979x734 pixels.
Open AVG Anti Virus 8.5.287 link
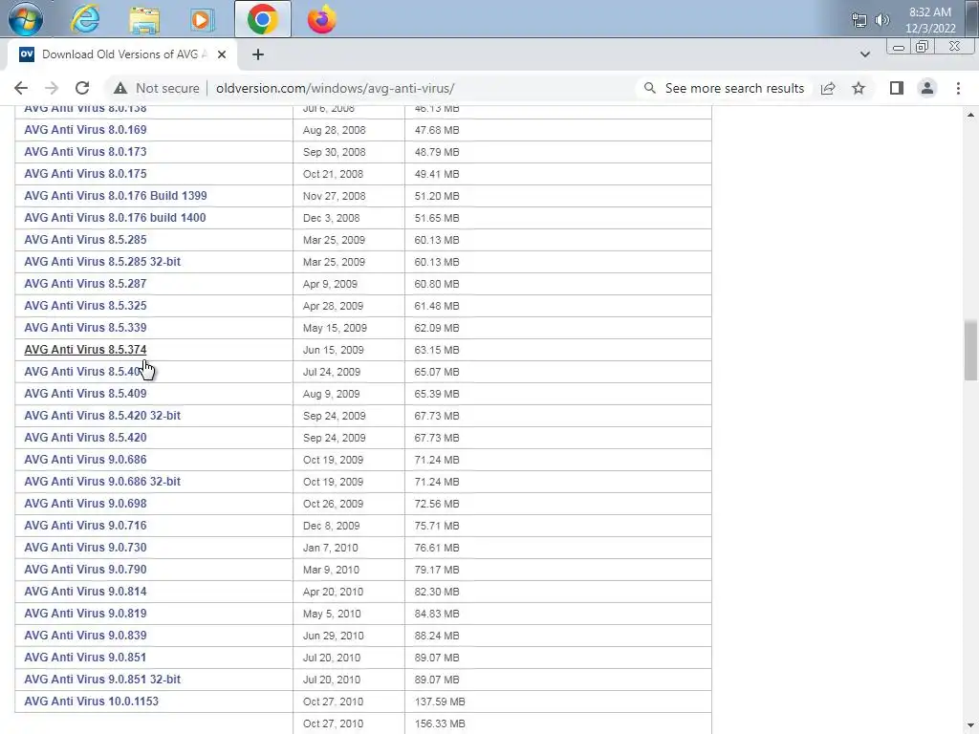[x=85, y=283]
